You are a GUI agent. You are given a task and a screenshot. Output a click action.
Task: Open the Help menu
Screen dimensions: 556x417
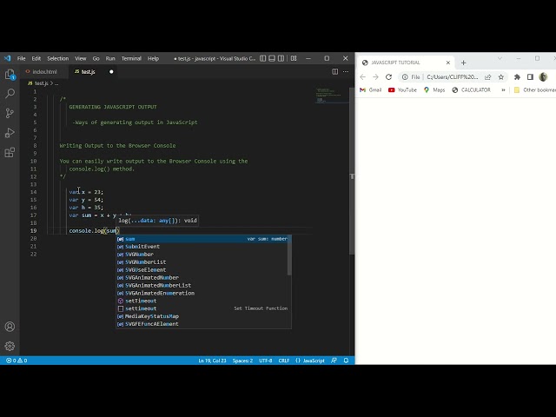click(x=153, y=58)
